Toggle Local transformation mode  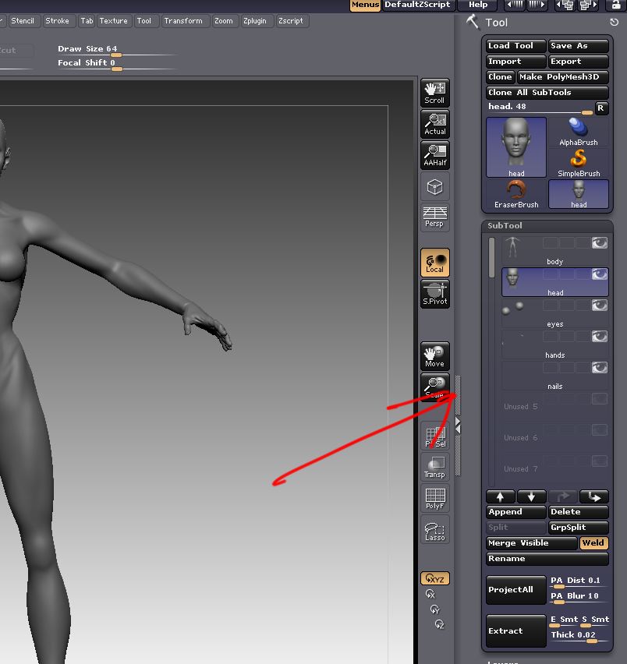pos(434,263)
